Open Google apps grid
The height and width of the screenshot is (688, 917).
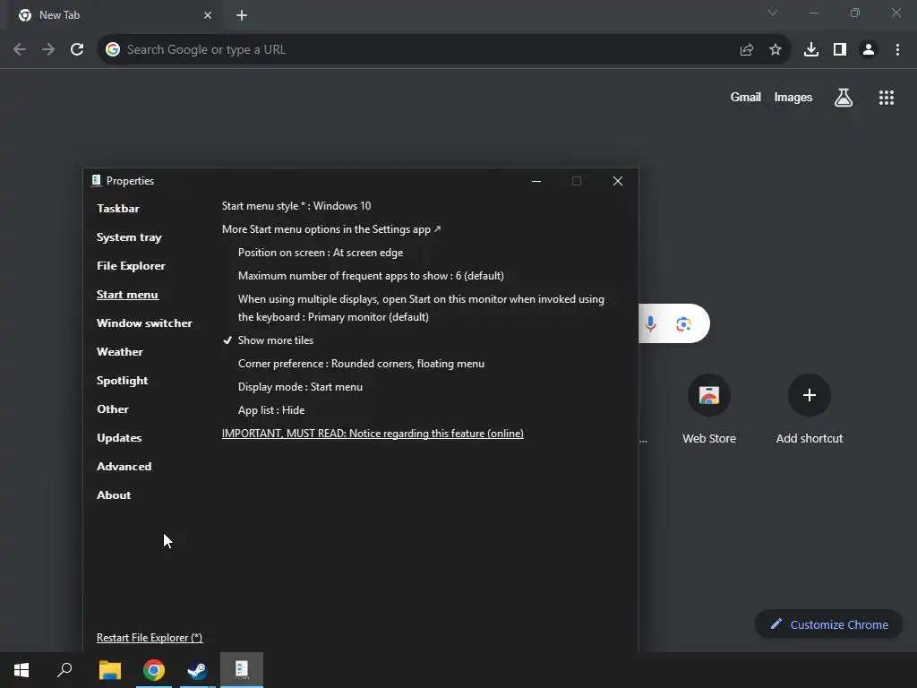click(x=886, y=98)
